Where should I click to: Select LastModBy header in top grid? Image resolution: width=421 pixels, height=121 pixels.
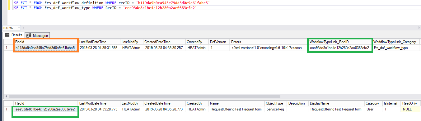point(131,42)
